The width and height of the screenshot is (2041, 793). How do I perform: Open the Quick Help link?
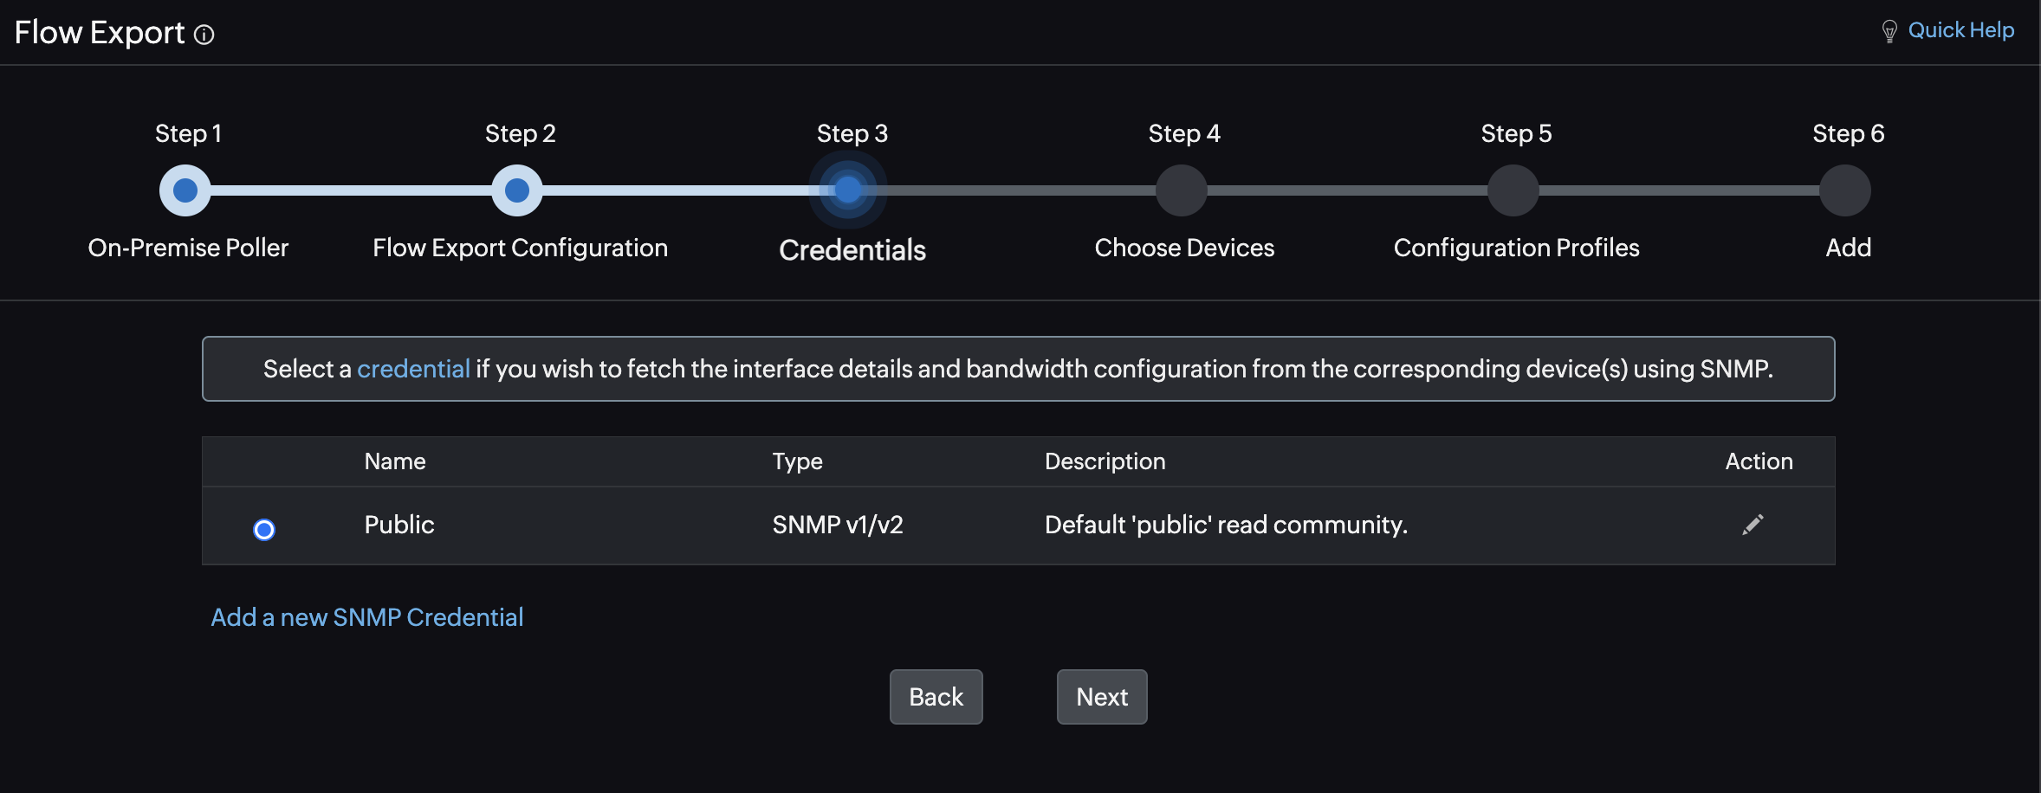pos(1960,30)
